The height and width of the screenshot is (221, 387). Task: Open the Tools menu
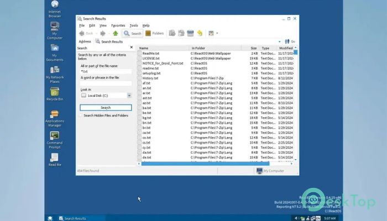pos(134,25)
